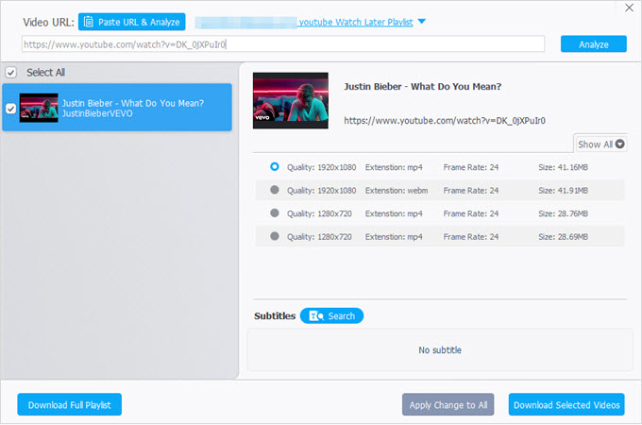This screenshot has height=425, width=642.
Task: Uncheck the Justin Bieber video checkbox
Action: [x=11, y=108]
